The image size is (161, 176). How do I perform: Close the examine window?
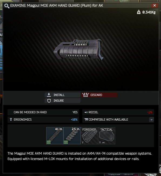155,5
